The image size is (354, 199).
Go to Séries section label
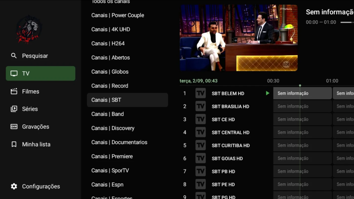[x=30, y=109]
